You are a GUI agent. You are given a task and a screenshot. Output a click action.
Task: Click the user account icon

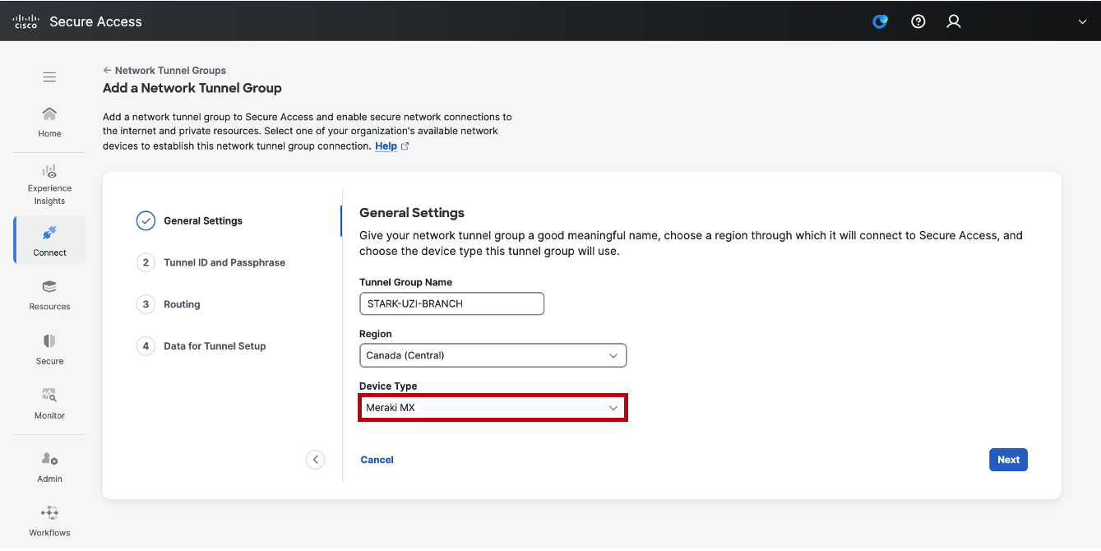click(x=953, y=21)
